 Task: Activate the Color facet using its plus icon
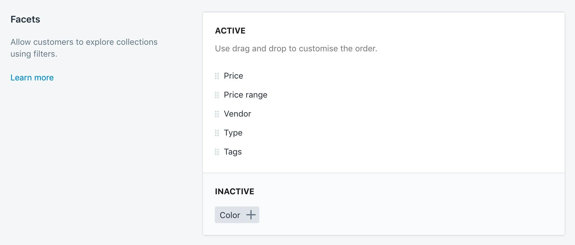click(x=251, y=214)
